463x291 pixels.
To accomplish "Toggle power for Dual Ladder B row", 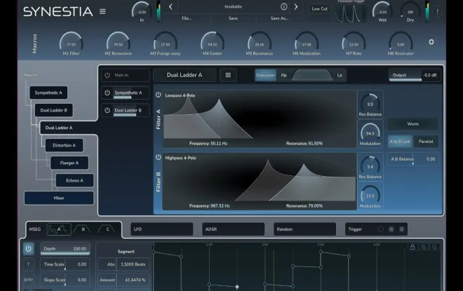I will [107, 110].
